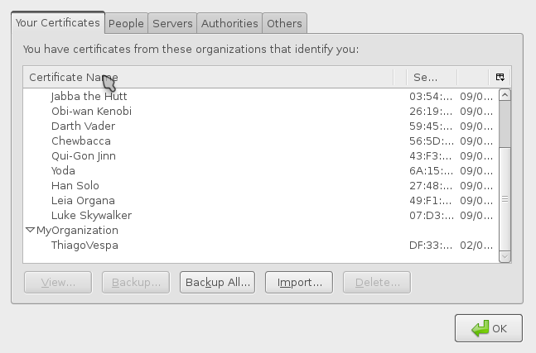
Task: Switch to the People tab
Action: 126,23
